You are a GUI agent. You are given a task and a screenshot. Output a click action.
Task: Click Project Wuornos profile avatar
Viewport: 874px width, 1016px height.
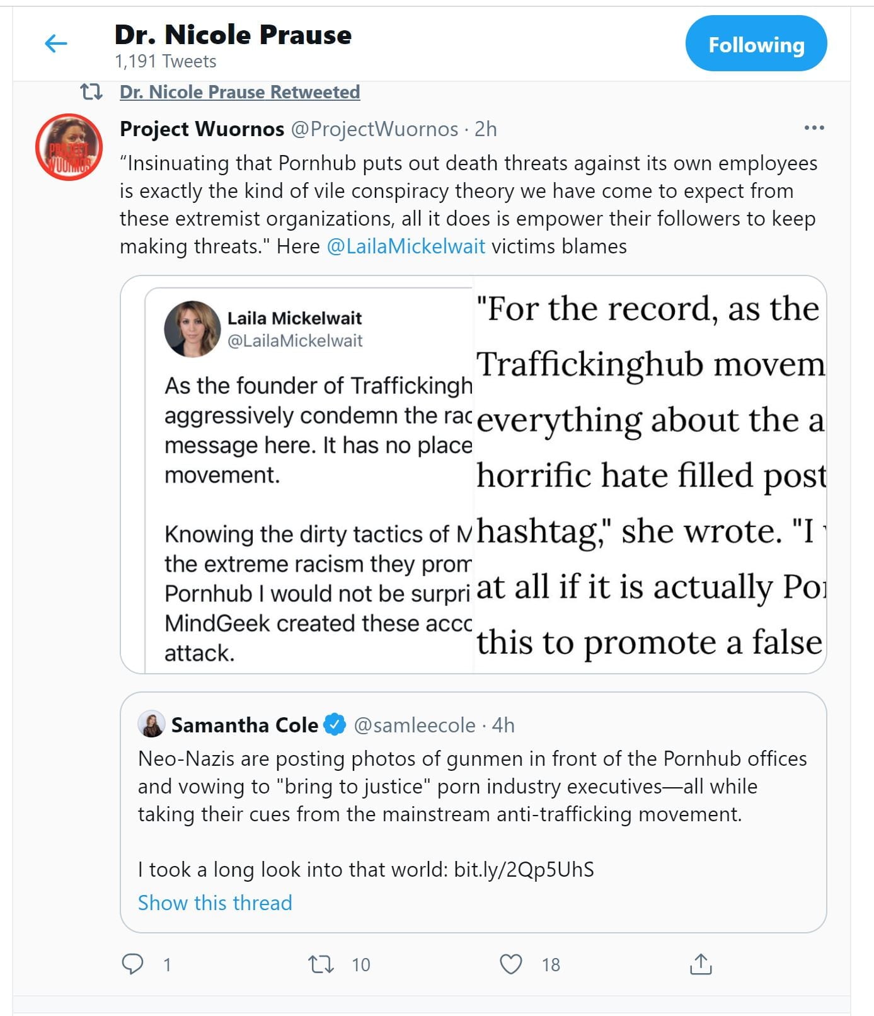[x=69, y=147]
